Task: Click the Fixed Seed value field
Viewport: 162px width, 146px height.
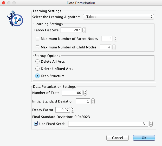Action: [x=108, y=124]
